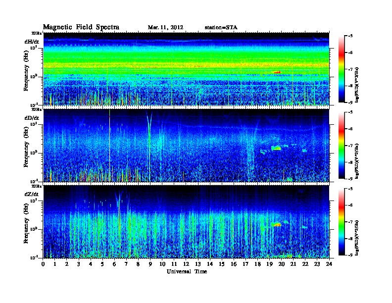Click hour tick label "13" on time axis
The image size is (392, 303).
coord(198,264)
